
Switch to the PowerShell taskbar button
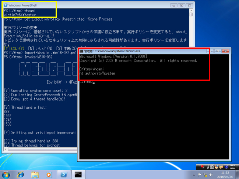(x=64, y=175)
